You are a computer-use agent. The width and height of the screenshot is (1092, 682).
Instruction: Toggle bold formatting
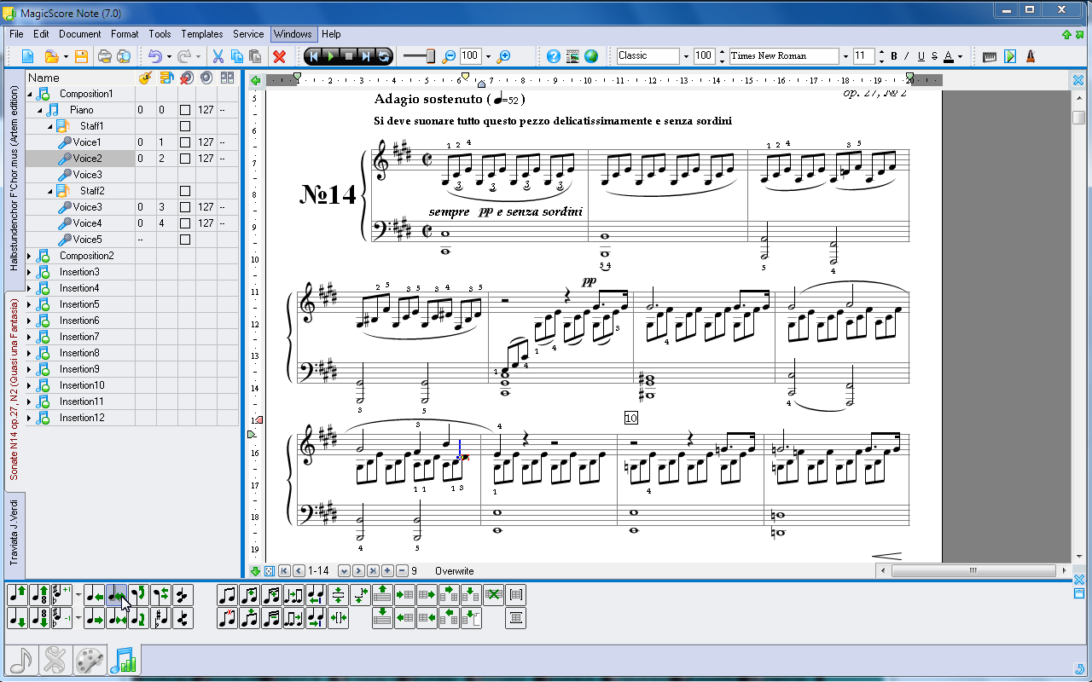[894, 56]
